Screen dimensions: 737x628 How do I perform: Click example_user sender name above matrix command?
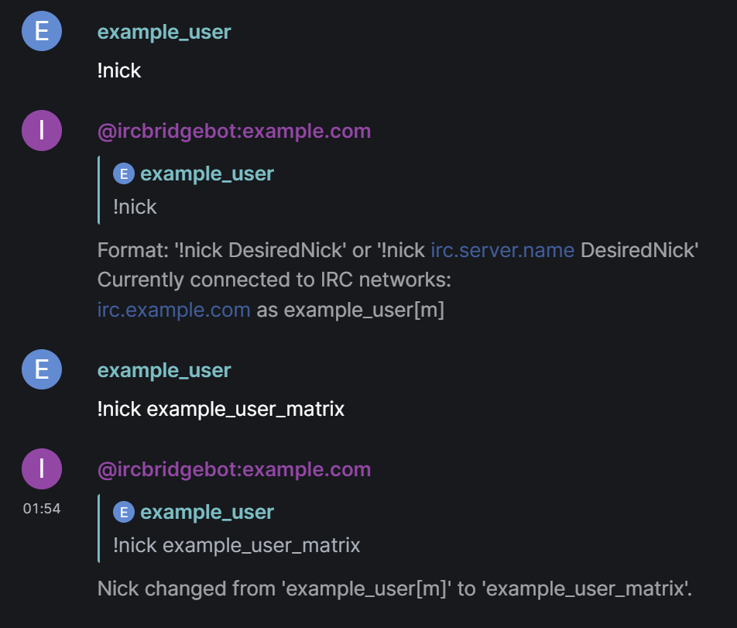pyautogui.click(x=164, y=370)
